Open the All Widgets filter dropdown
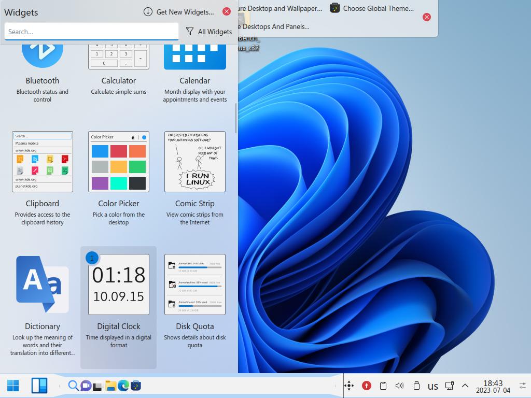531x398 pixels. coord(209,32)
